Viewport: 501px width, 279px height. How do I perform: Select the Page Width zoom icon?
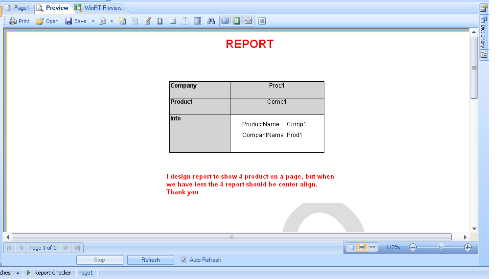248,21
